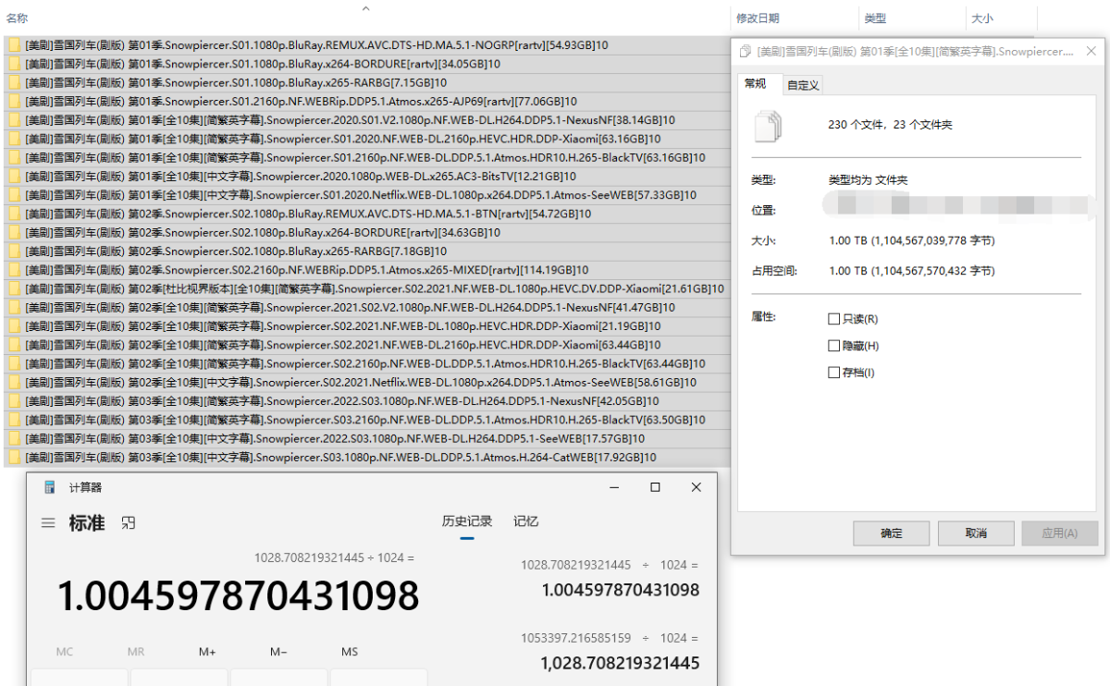Select history entry 1053397.216585159 ÷ 1024

click(x=610, y=651)
